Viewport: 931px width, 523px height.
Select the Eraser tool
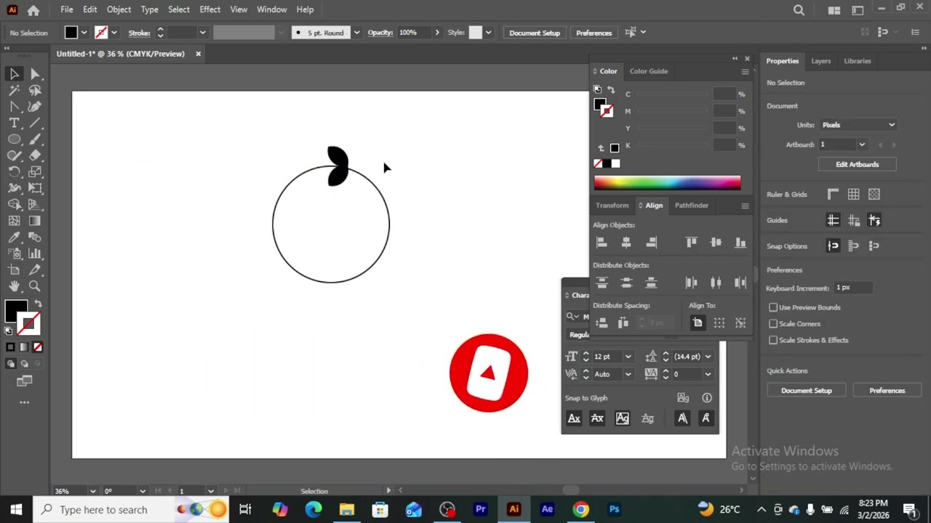tap(35, 155)
